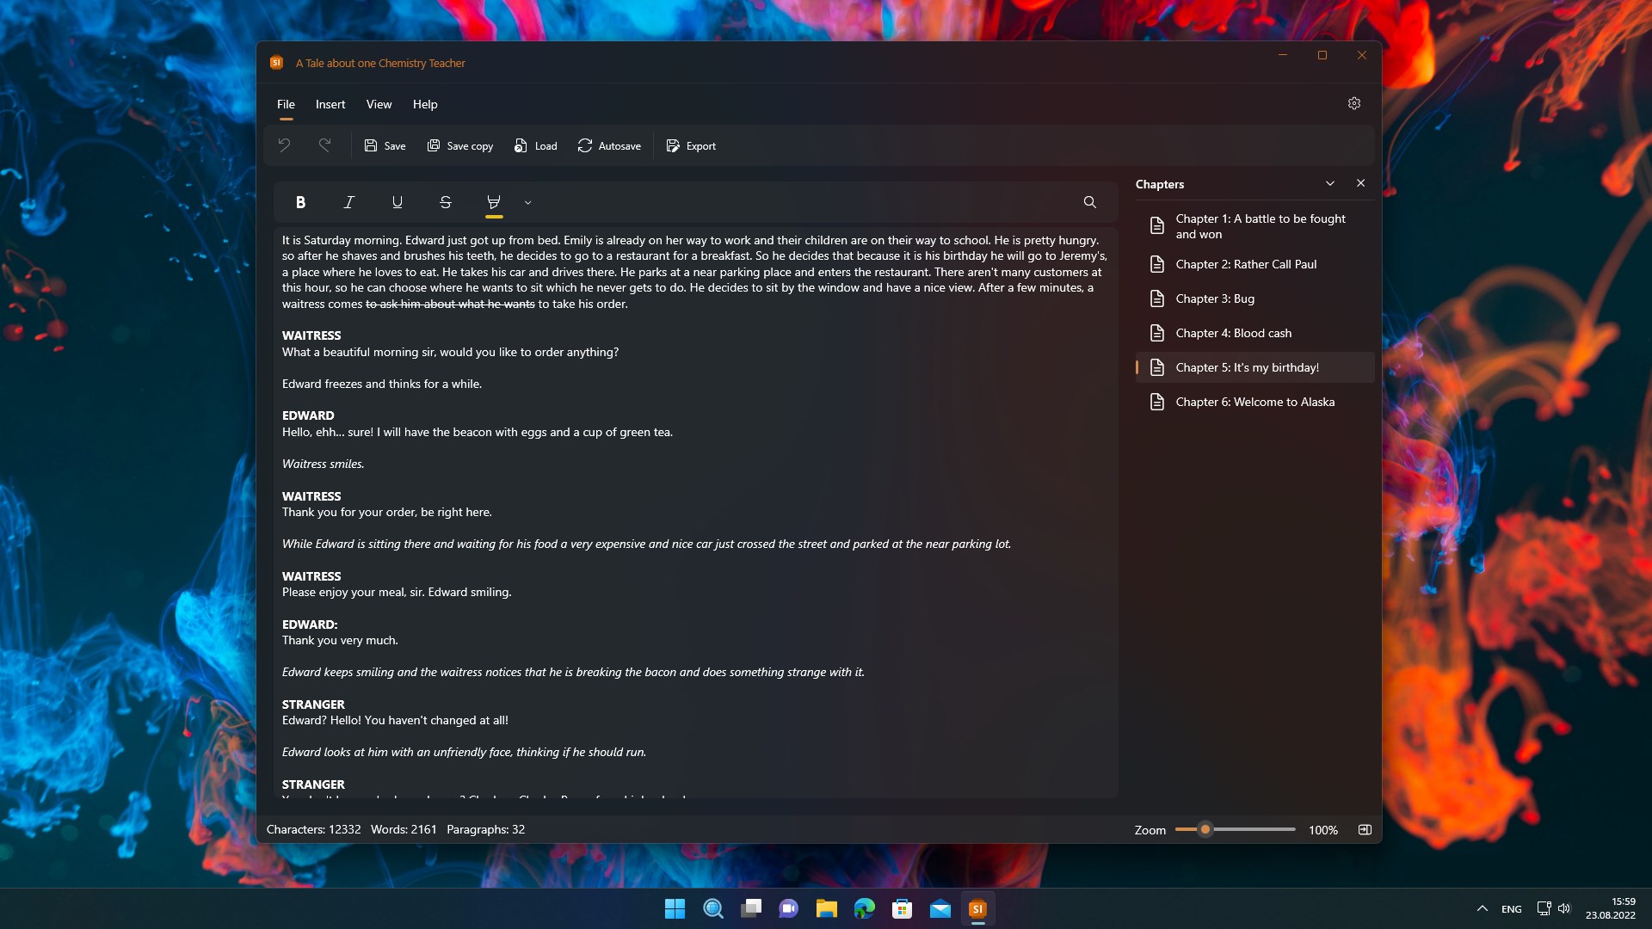This screenshot has height=929, width=1652.
Task: Click the Undo arrow icon
Action: [284, 145]
